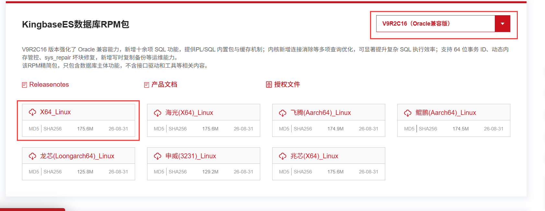Click the 申威(3231)_Linux cloud download icon
The height and width of the screenshot is (211, 545).
157,156
